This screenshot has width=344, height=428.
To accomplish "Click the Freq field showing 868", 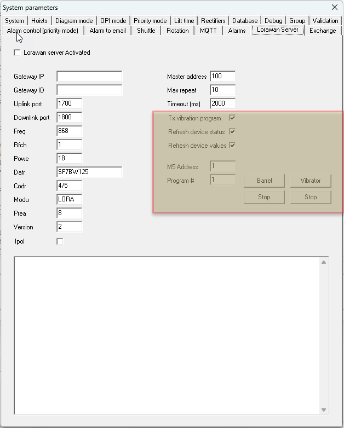I will (70, 131).
